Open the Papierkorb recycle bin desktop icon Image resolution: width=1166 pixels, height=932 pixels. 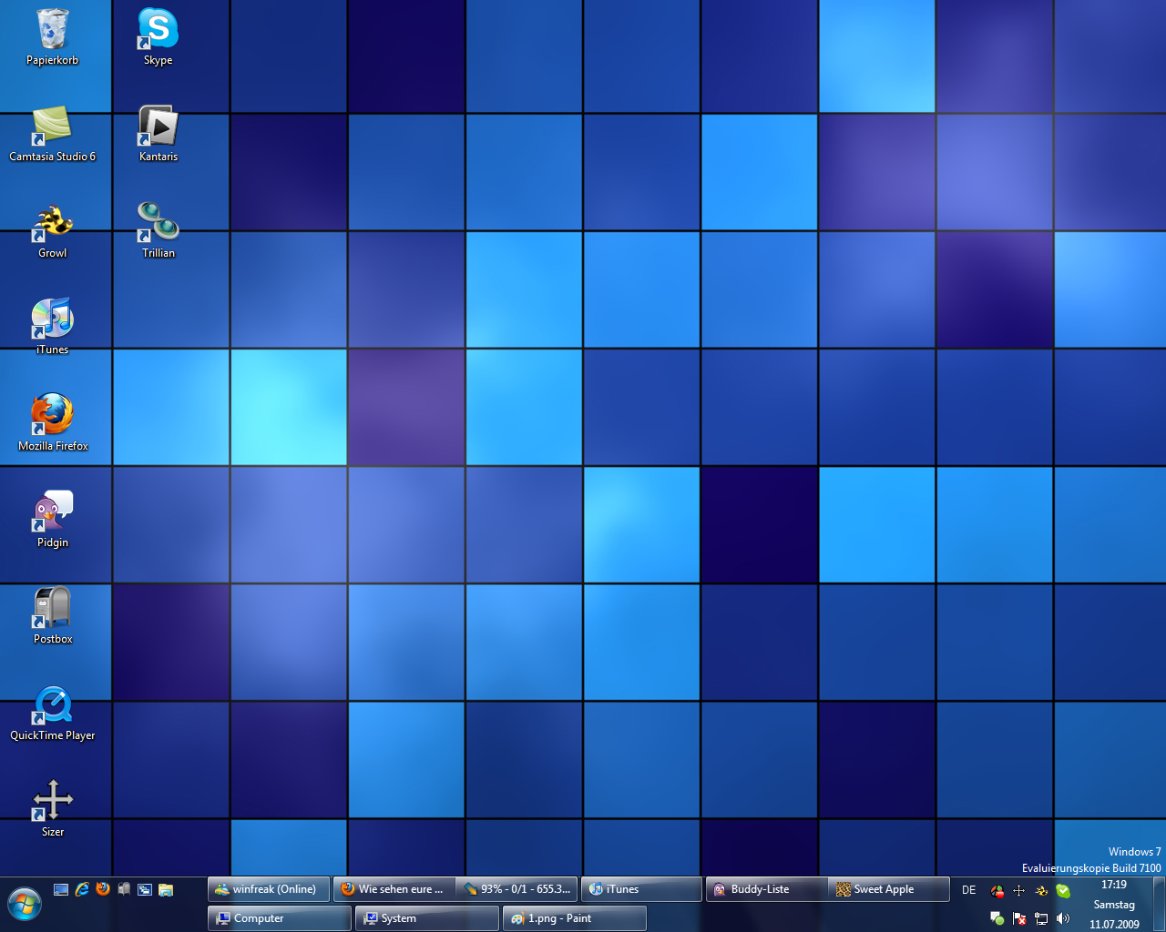click(x=52, y=30)
